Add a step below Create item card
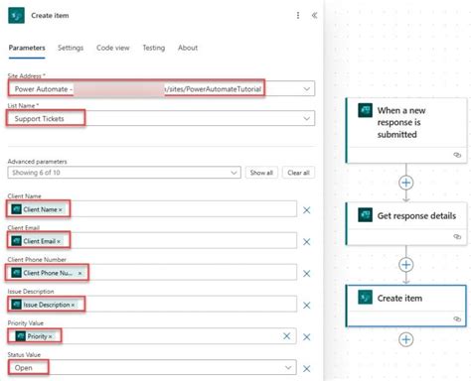 (x=406, y=339)
